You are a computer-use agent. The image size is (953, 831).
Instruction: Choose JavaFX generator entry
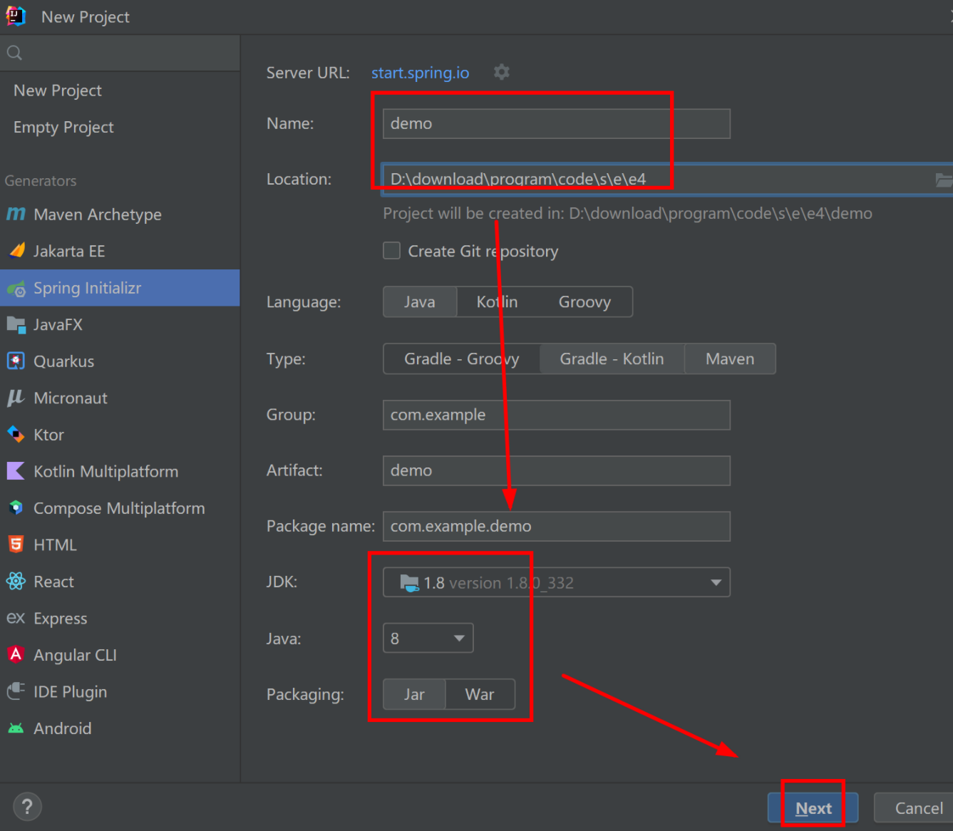coord(120,325)
